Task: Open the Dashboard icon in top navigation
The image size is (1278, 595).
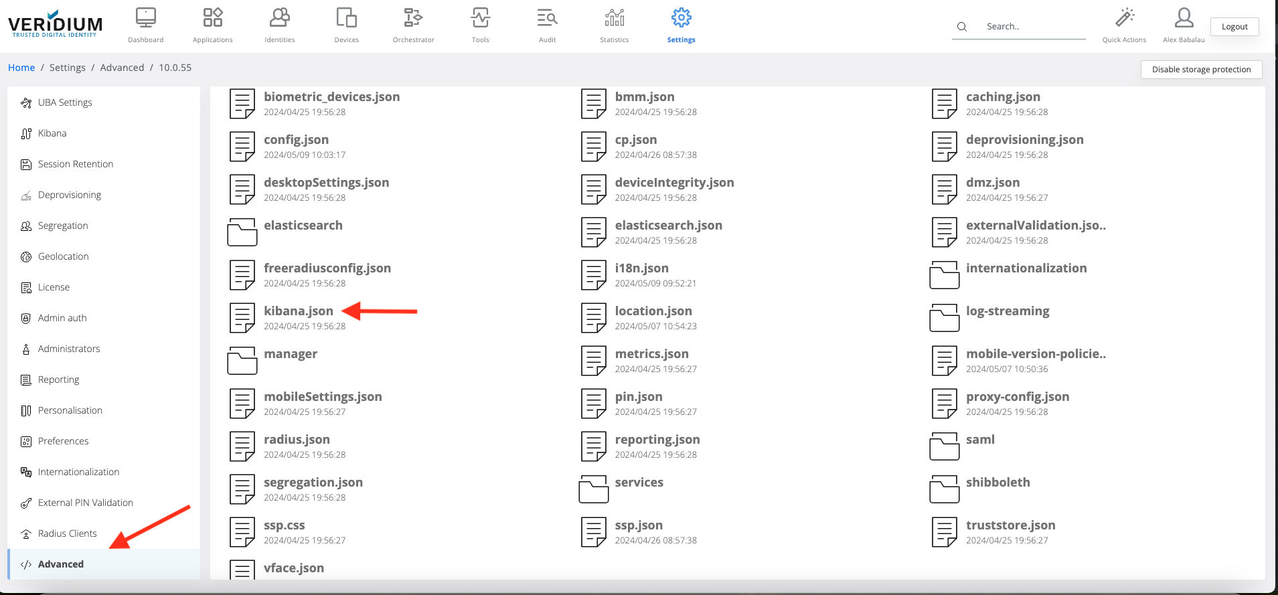Action: tap(146, 18)
